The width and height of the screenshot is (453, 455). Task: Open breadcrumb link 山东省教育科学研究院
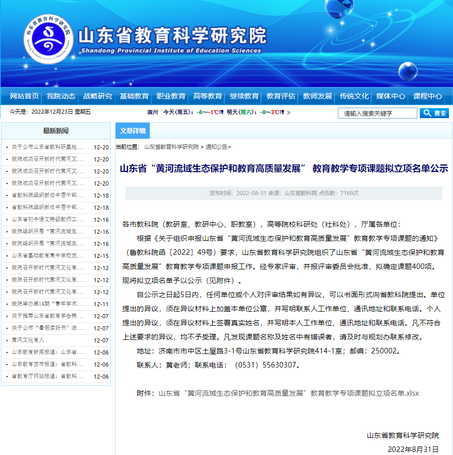click(x=171, y=147)
